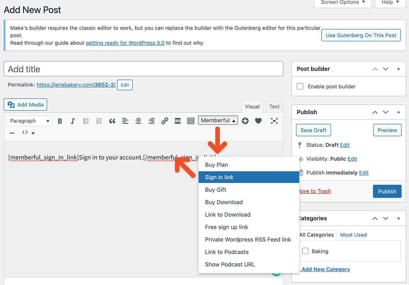Open dropdown arrow beside code icon
Viewport: 409px width, 285px height.
[x=33, y=133]
